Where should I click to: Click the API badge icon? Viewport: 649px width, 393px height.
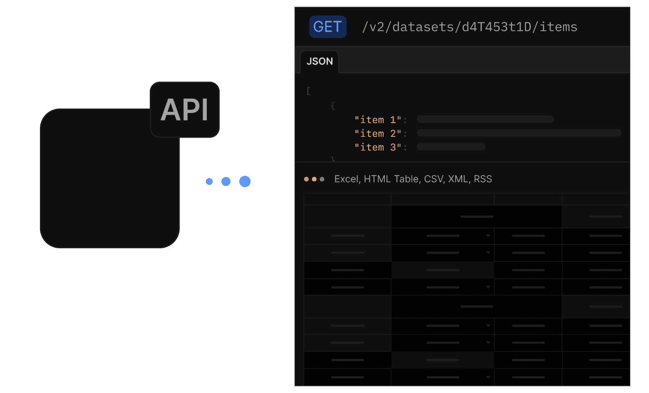tap(185, 110)
